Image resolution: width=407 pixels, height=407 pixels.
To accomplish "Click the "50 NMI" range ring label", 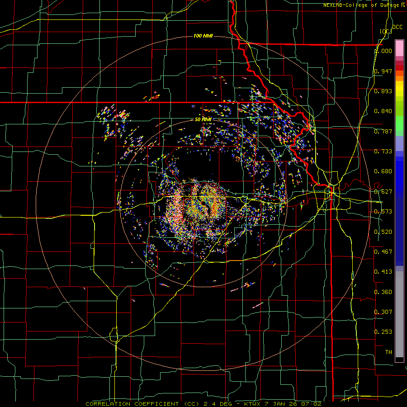I will [203, 120].
